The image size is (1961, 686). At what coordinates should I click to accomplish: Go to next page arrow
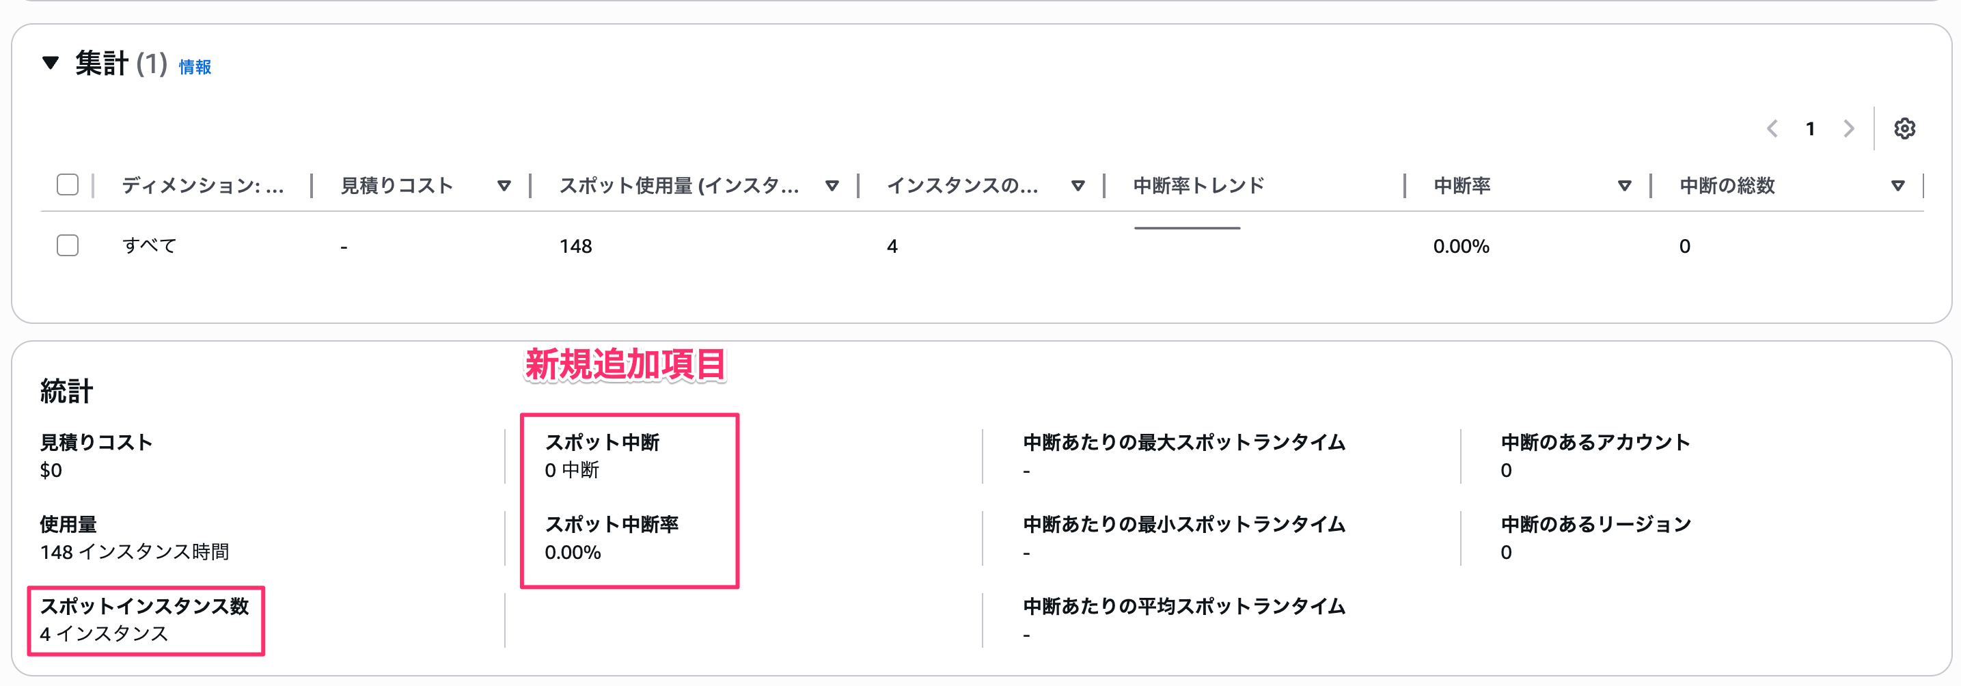[1848, 128]
